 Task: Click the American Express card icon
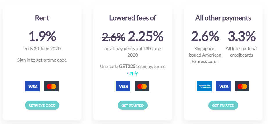pos(204,86)
